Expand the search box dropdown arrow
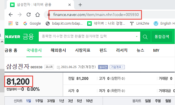 137,37
